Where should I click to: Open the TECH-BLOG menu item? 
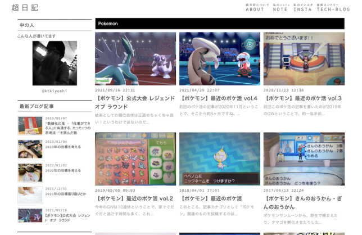pos(333,9)
